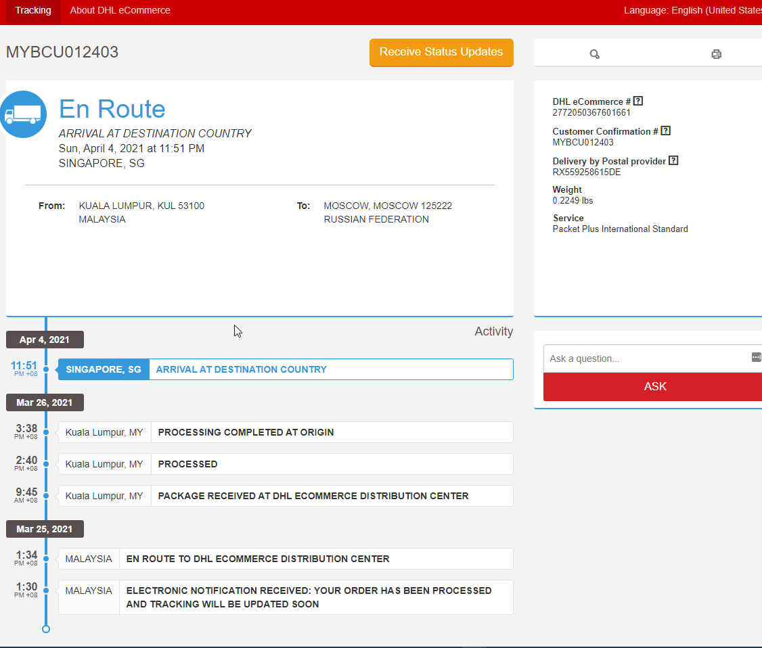Screen dimensions: 762x648
Task: Open help icon for Delivery by Postal provider
Action: click(673, 160)
